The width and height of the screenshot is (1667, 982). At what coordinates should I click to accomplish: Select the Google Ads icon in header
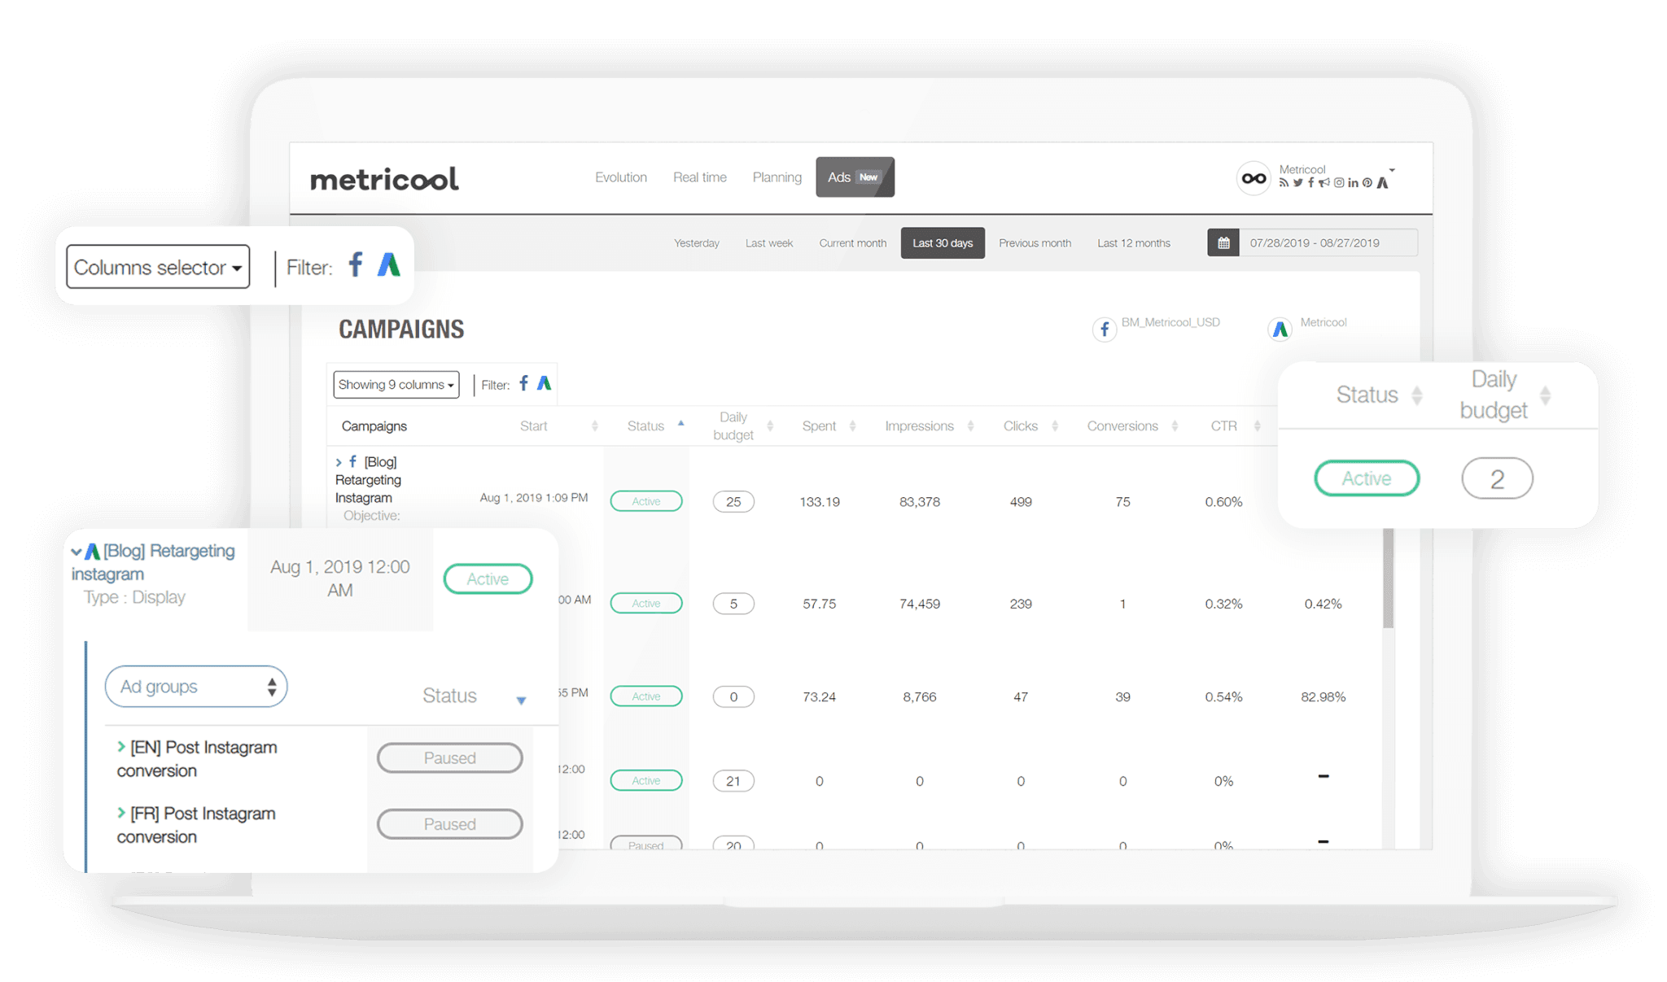click(x=1382, y=183)
